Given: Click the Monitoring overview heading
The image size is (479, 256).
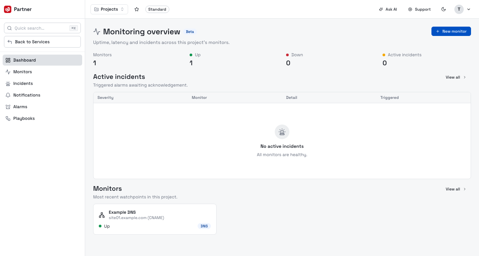Looking at the screenshot, I should (142, 32).
